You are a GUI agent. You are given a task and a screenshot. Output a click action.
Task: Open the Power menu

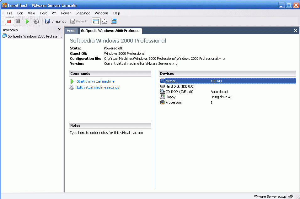pyautogui.click(x=66, y=13)
